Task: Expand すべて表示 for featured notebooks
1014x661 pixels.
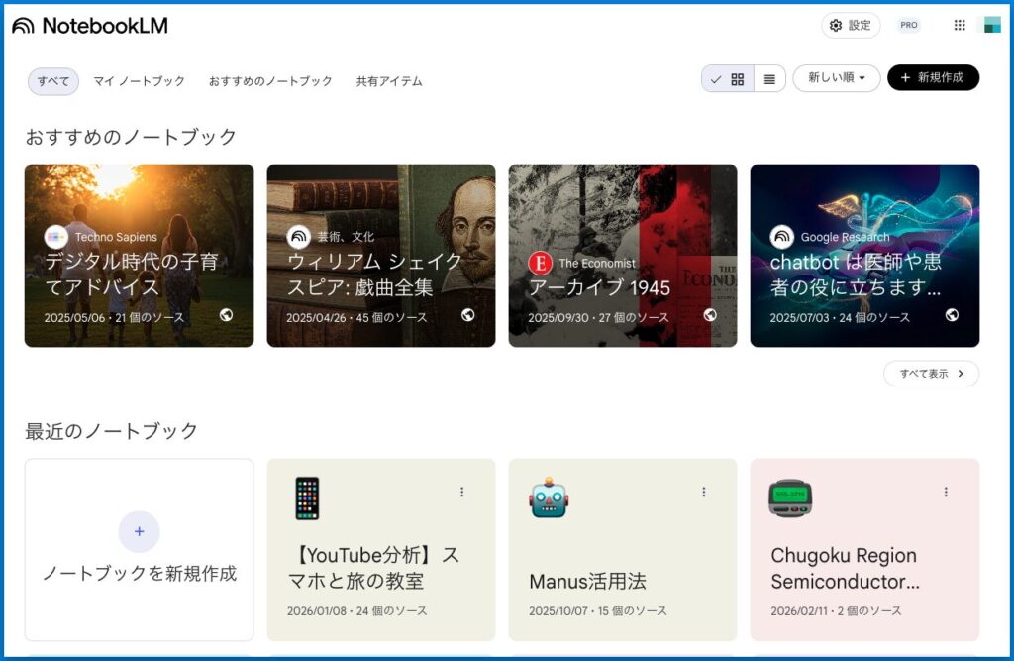Action: 931,374
